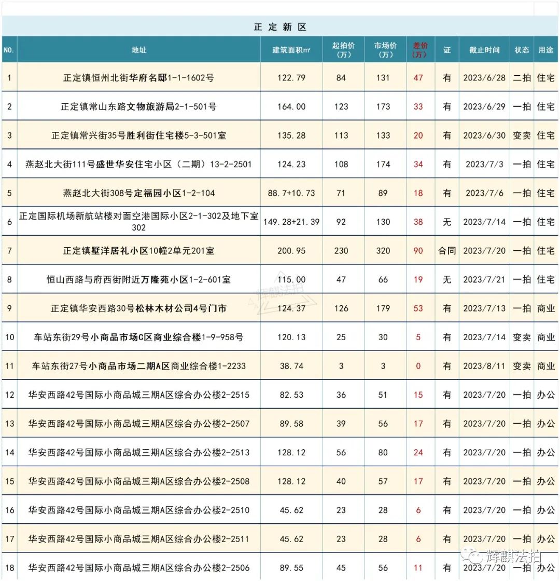Click red price difference 90
The height and width of the screenshot is (581, 560).
tap(418, 251)
